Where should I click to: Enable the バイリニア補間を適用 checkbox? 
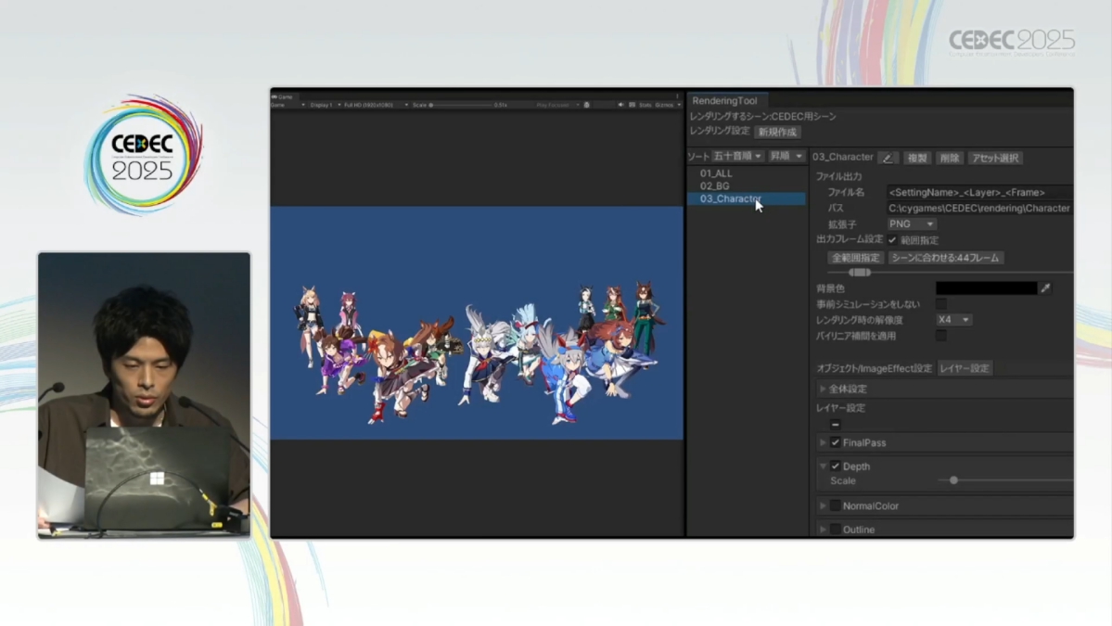click(941, 336)
